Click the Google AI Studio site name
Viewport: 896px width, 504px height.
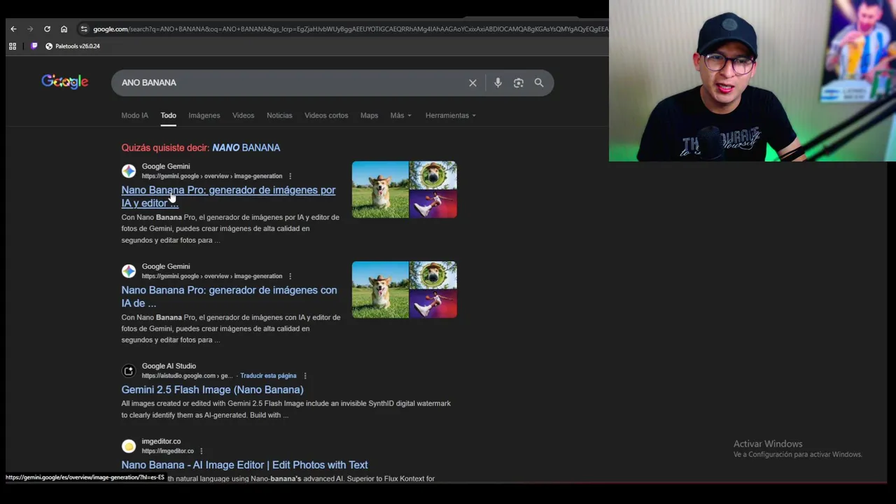169,366
